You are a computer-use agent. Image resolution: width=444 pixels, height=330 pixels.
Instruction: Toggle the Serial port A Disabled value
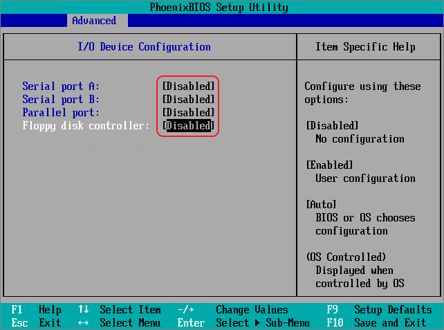(x=189, y=86)
